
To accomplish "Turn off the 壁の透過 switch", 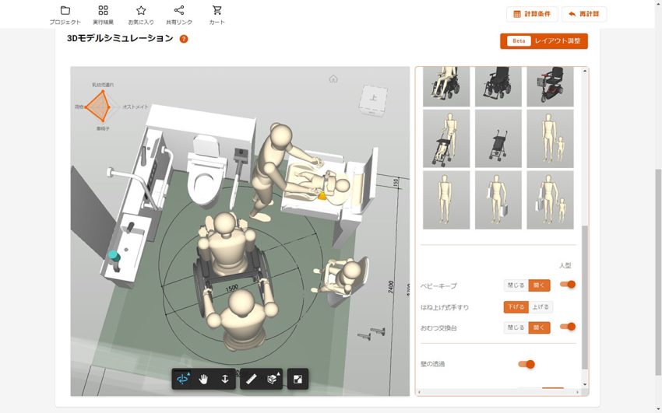I will [x=526, y=364].
